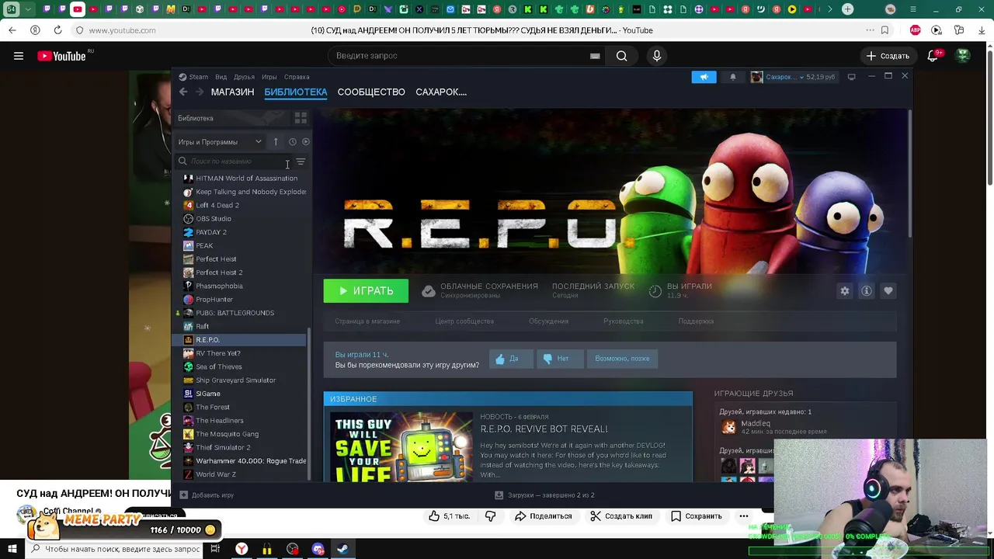The width and height of the screenshot is (994, 559).
Task: Click Поделиться under the video
Action: click(x=543, y=516)
